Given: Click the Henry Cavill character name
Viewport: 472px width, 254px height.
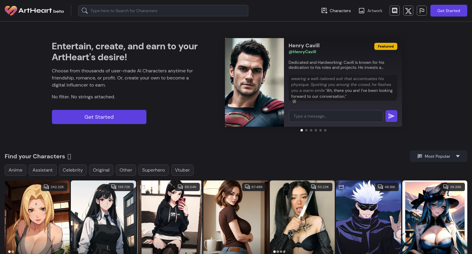Looking at the screenshot, I should (304, 45).
